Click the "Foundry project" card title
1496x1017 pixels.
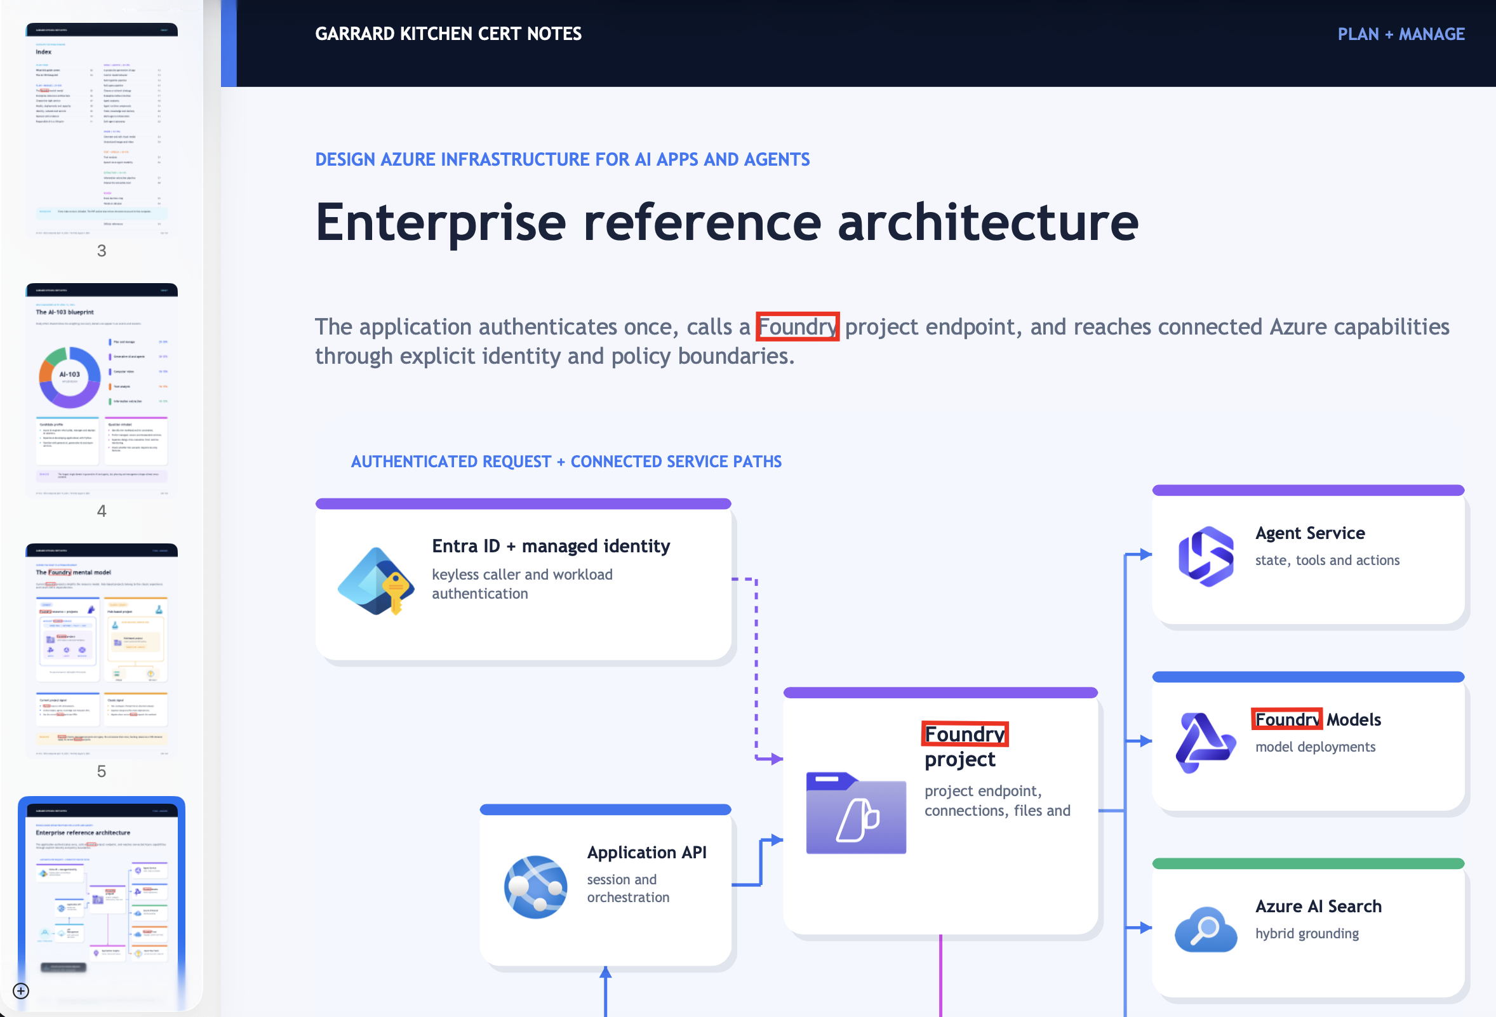click(966, 747)
